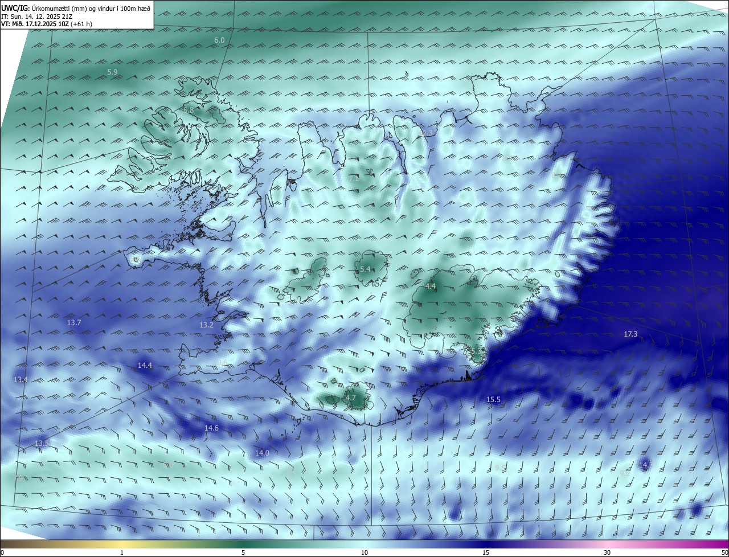The image size is (729, 557).
Task: Click the 15.5 value label
Action: tap(493, 400)
